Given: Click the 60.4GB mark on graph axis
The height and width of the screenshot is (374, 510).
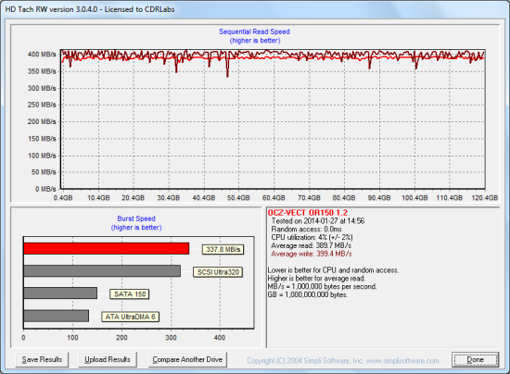Looking at the screenshot, I should (x=274, y=198).
